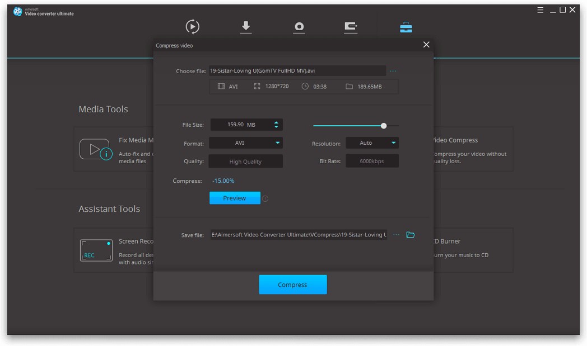This screenshot has width=587, height=346.
Task: Click the Compress button
Action: click(292, 285)
